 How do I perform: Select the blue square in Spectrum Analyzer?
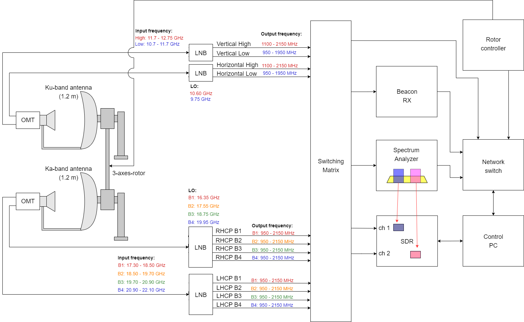click(x=398, y=176)
